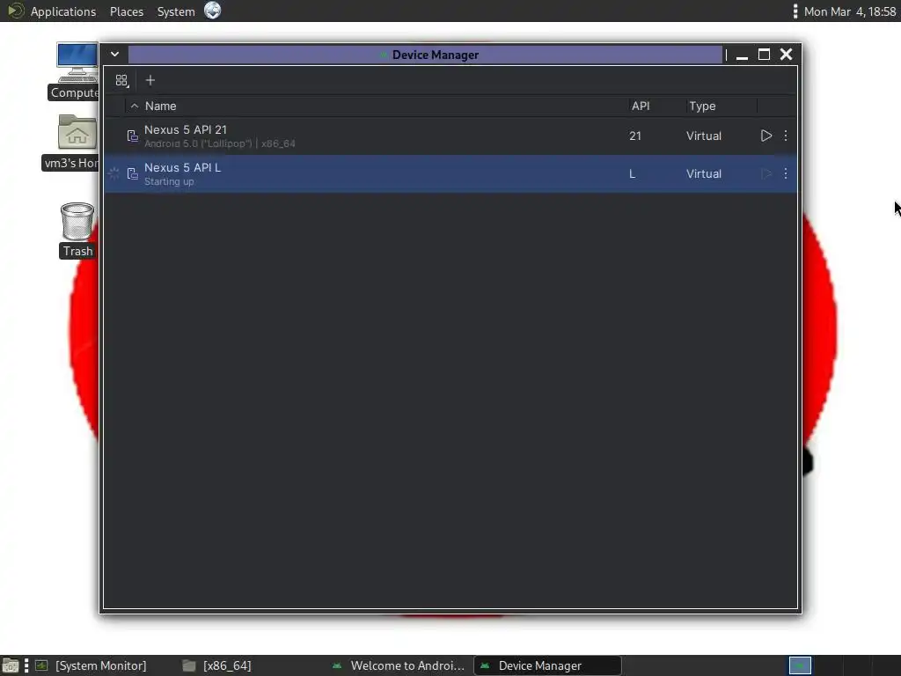Click API value 21 cell

pyautogui.click(x=635, y=136)
